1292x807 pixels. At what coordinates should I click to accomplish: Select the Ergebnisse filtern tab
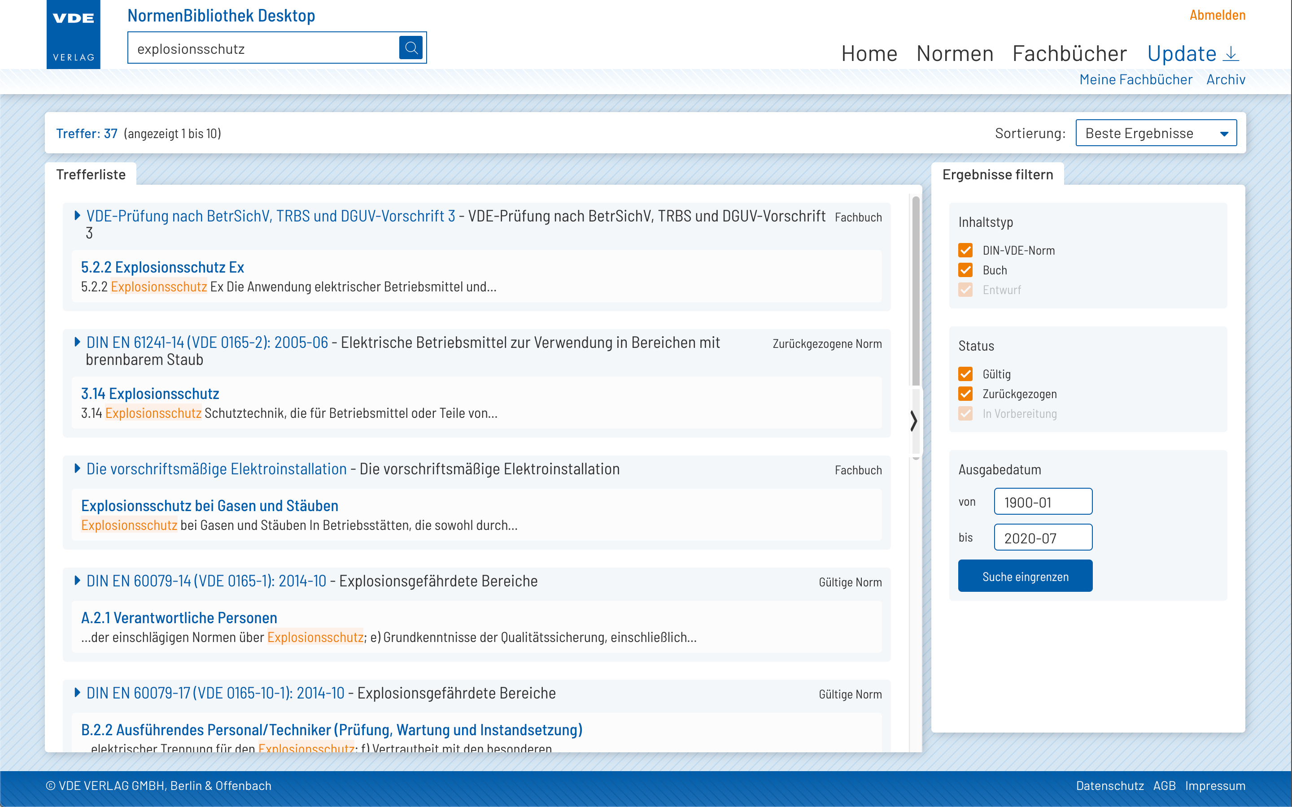coord(997,174)
